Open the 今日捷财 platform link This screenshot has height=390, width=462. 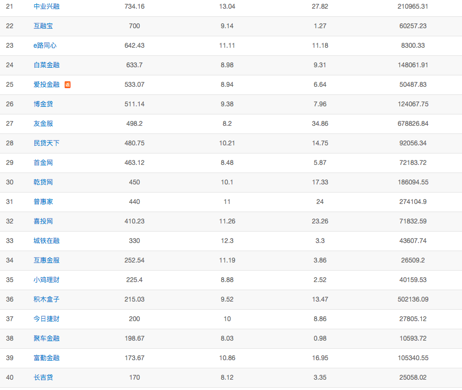click(47, 319)
